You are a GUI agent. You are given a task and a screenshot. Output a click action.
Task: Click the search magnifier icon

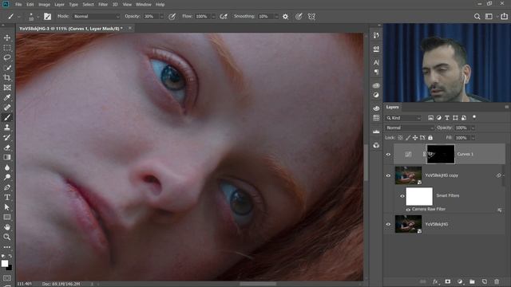click(x=477, y=16)
